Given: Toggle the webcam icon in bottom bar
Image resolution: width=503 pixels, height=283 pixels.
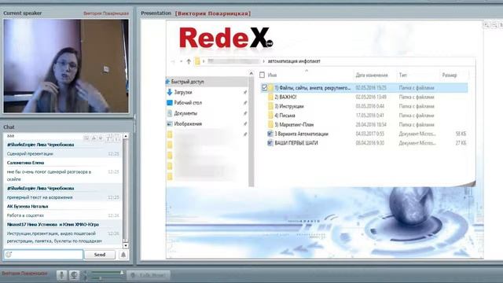Looking at the screenshot, I should coord(74,275).
